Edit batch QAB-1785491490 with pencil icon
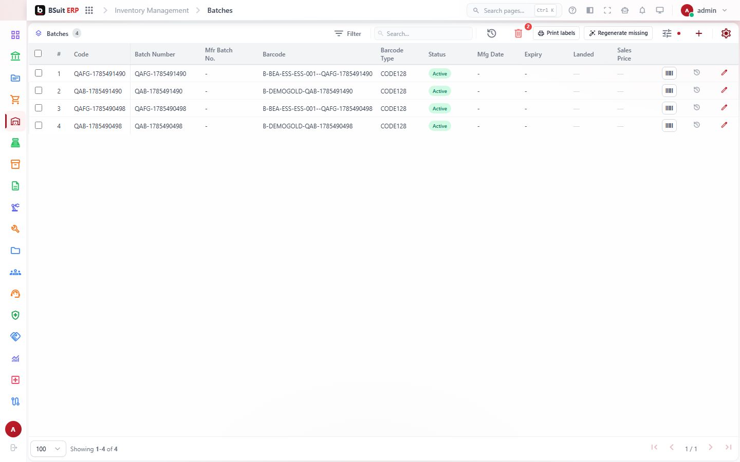 (x=724, y=90)
